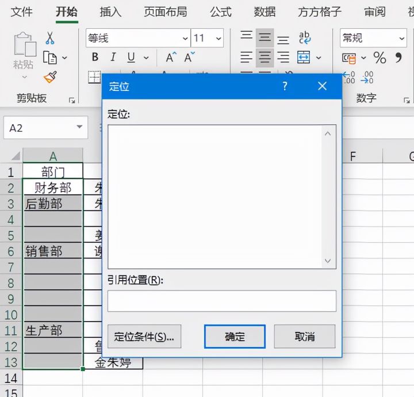Decrease font size button
This screenshot has height=397, width=414.
point(189,58)
